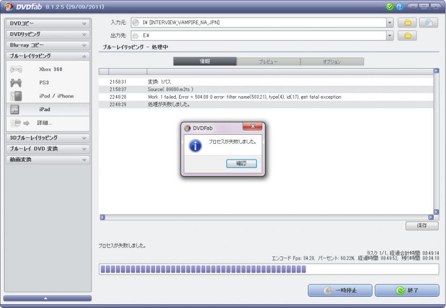The width and height of the screenshot is (446, 308).
Task: Expand the 3Dブルーレイリッピング section
Action: [x=48, y=138]
